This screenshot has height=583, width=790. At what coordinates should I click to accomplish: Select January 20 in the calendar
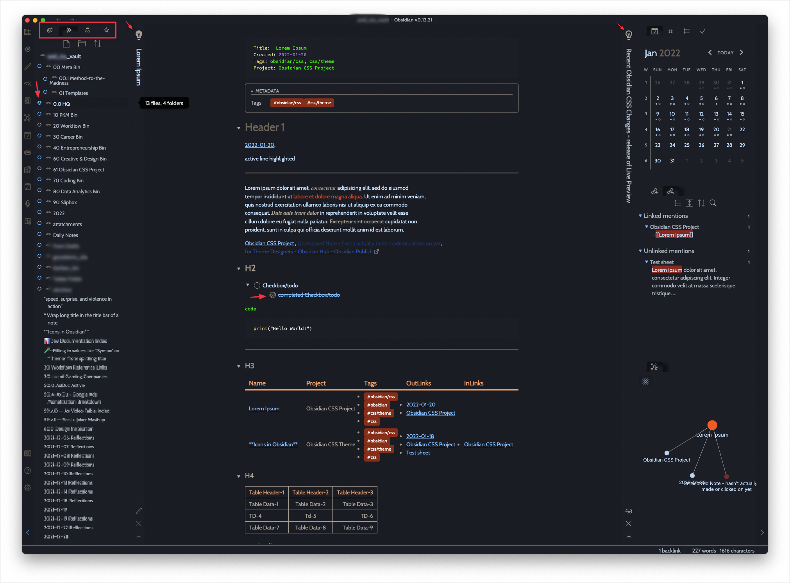716,130
